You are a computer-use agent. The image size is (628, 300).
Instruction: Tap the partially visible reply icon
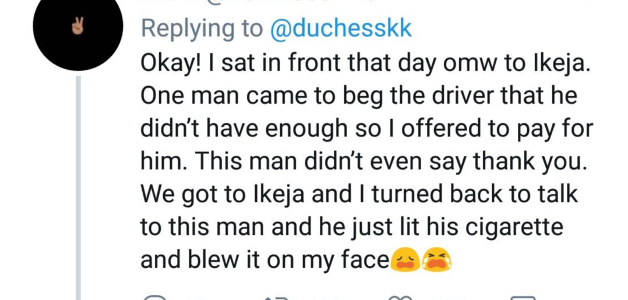point(154,298)
